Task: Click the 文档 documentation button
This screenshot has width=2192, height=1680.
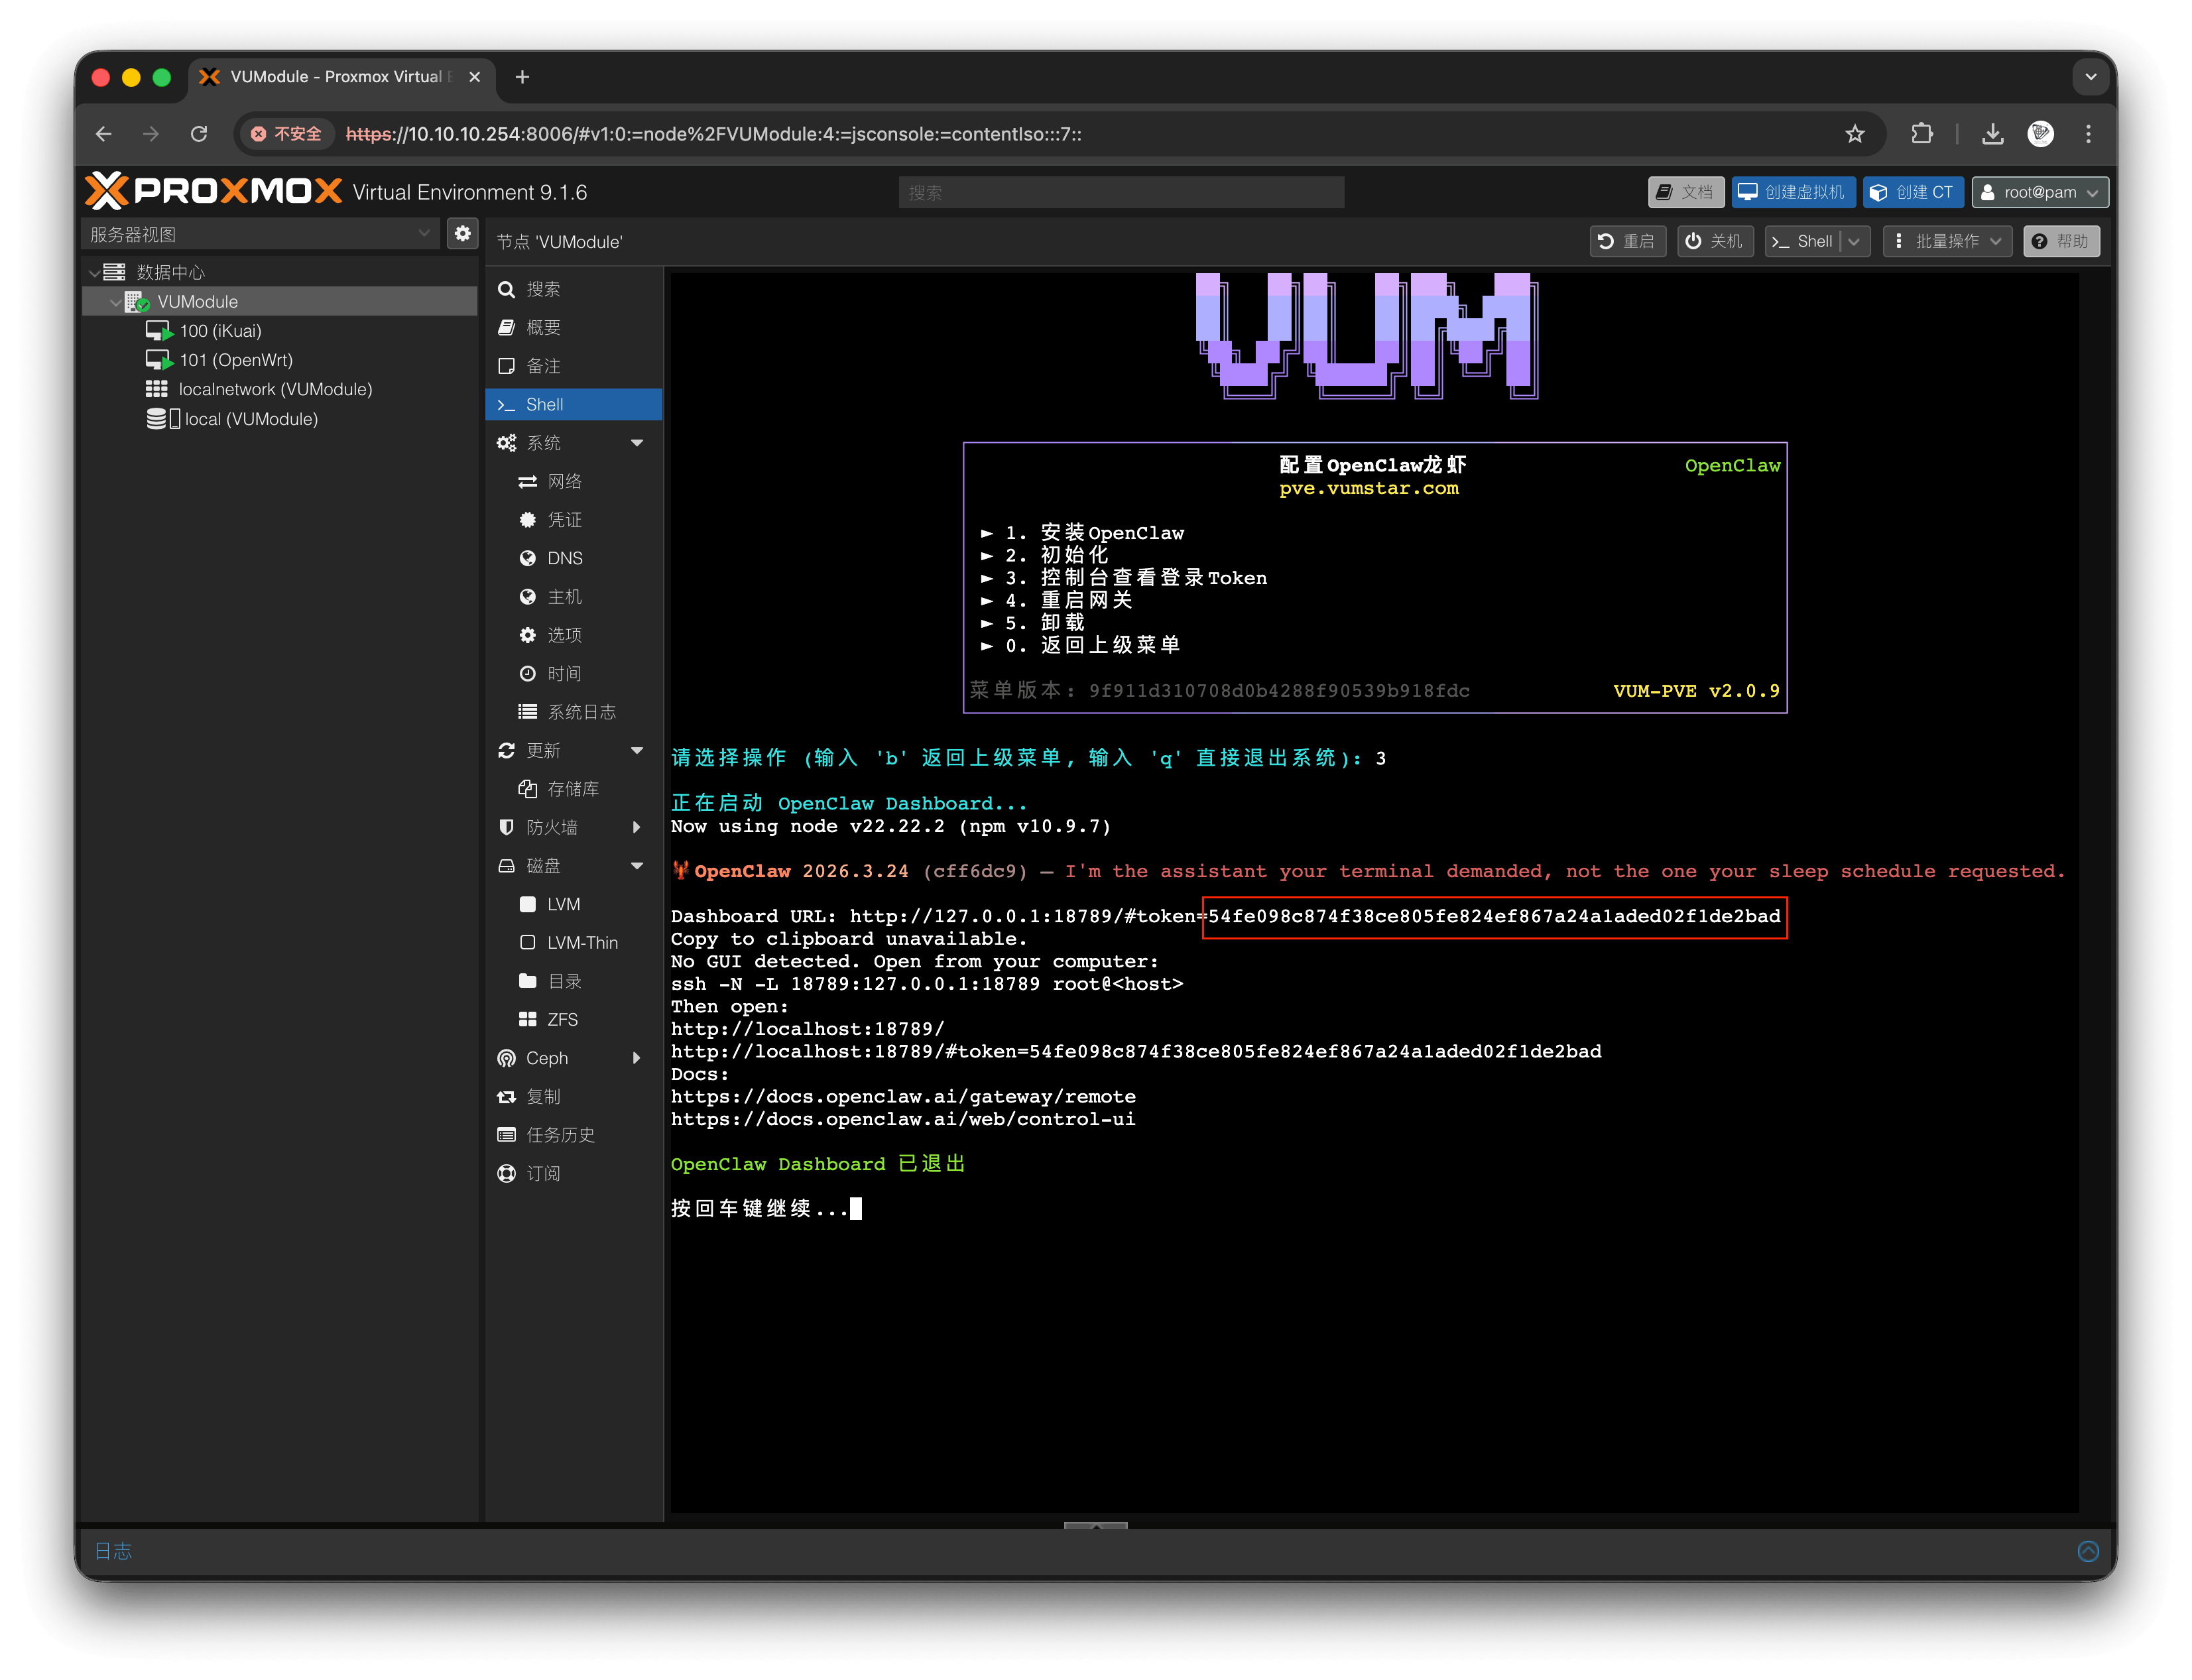Action: point(1685,192)
